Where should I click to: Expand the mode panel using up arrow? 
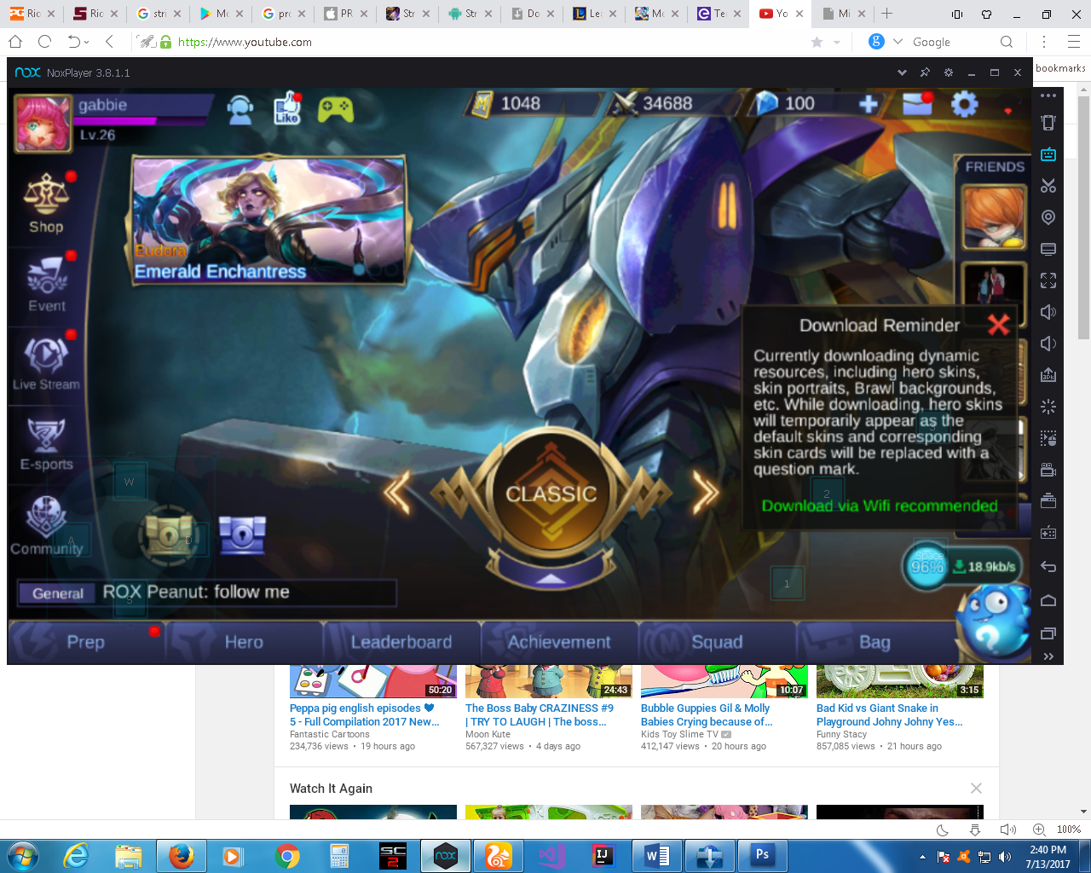coord(551,579)
